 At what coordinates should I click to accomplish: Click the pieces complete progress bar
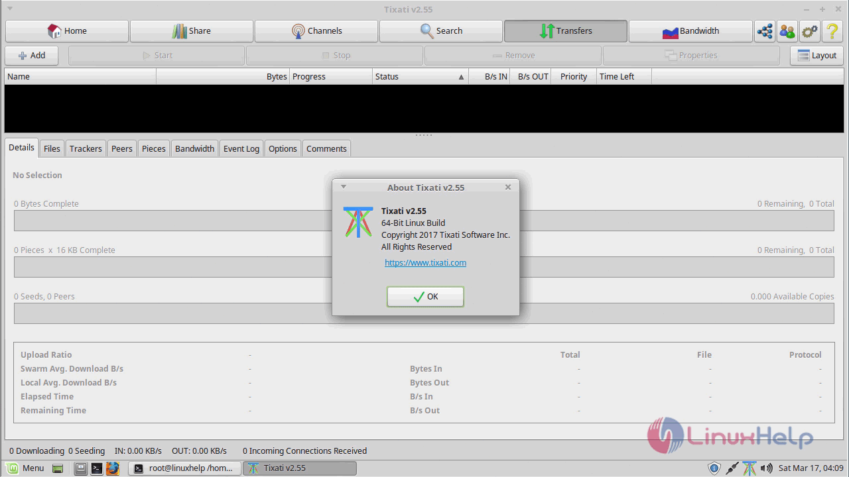click(424, 267)
